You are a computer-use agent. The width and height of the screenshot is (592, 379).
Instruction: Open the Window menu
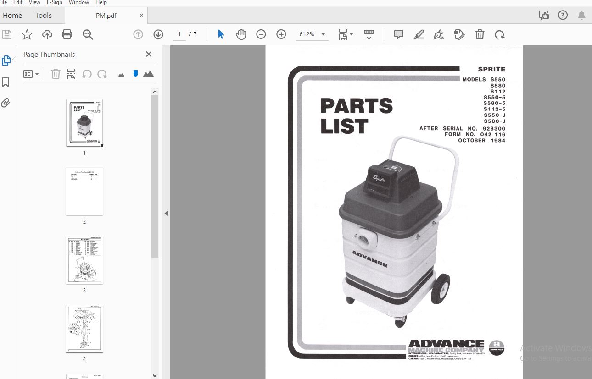pyautogui.click(x=79, y=2)
